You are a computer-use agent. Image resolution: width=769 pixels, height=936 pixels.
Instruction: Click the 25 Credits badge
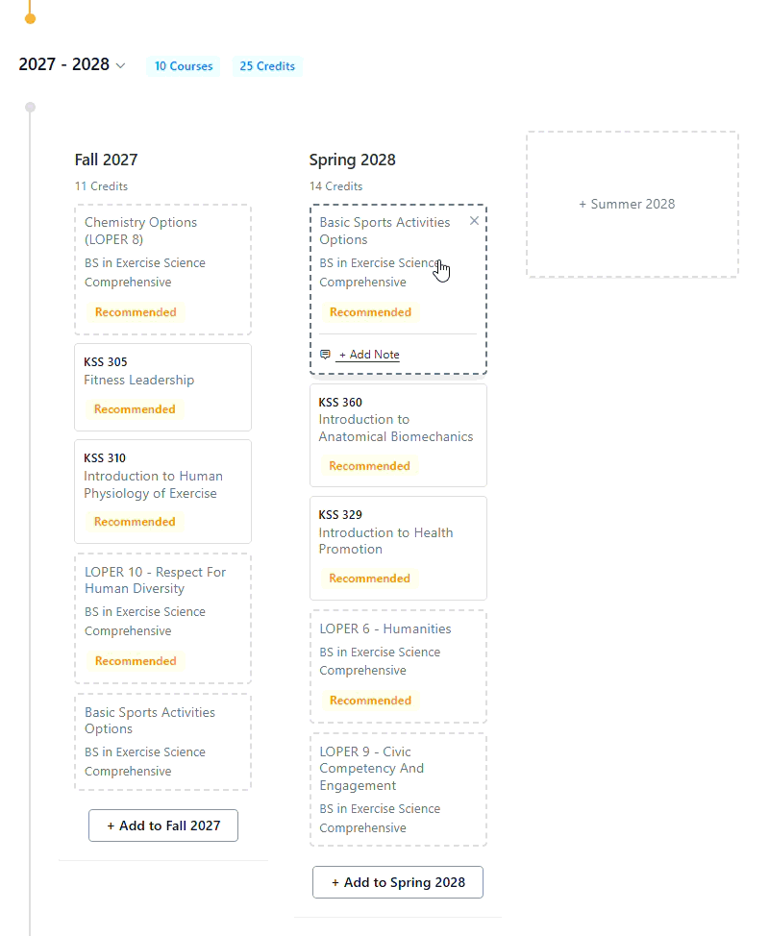[x=267, y=66]
